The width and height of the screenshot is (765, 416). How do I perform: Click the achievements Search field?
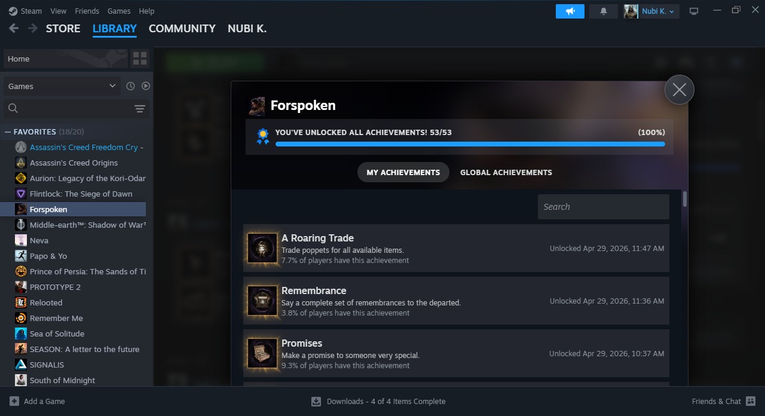tap(604, 207)
